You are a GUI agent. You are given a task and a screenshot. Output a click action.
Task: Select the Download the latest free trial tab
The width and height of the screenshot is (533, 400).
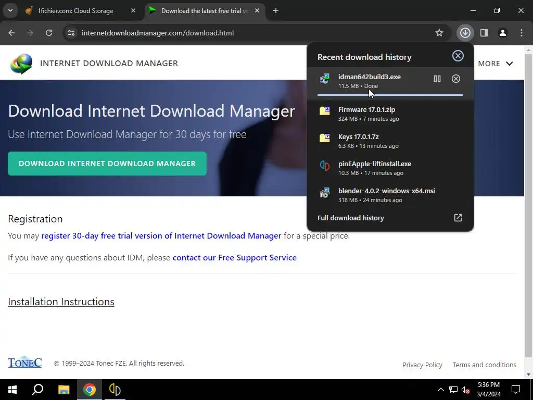click(204, 11)
